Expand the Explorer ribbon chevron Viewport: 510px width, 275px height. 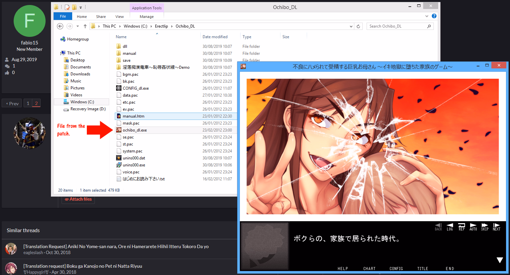point(427,16)
